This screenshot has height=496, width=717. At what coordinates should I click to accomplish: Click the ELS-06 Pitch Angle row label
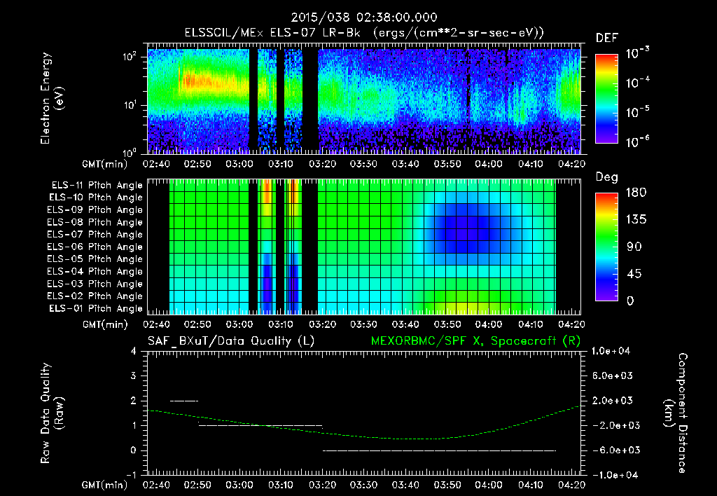[95, 247]
